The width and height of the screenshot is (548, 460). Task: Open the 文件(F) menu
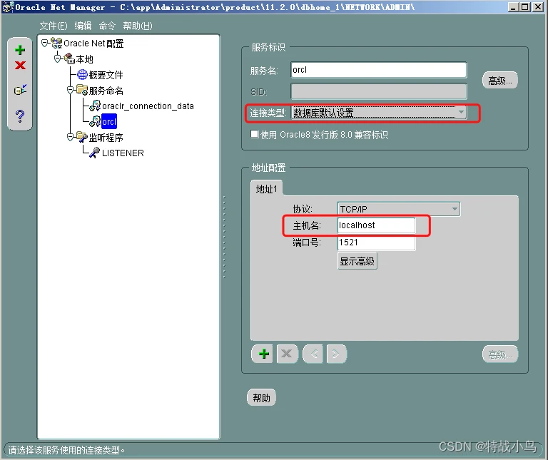click(x=54, y=26)
